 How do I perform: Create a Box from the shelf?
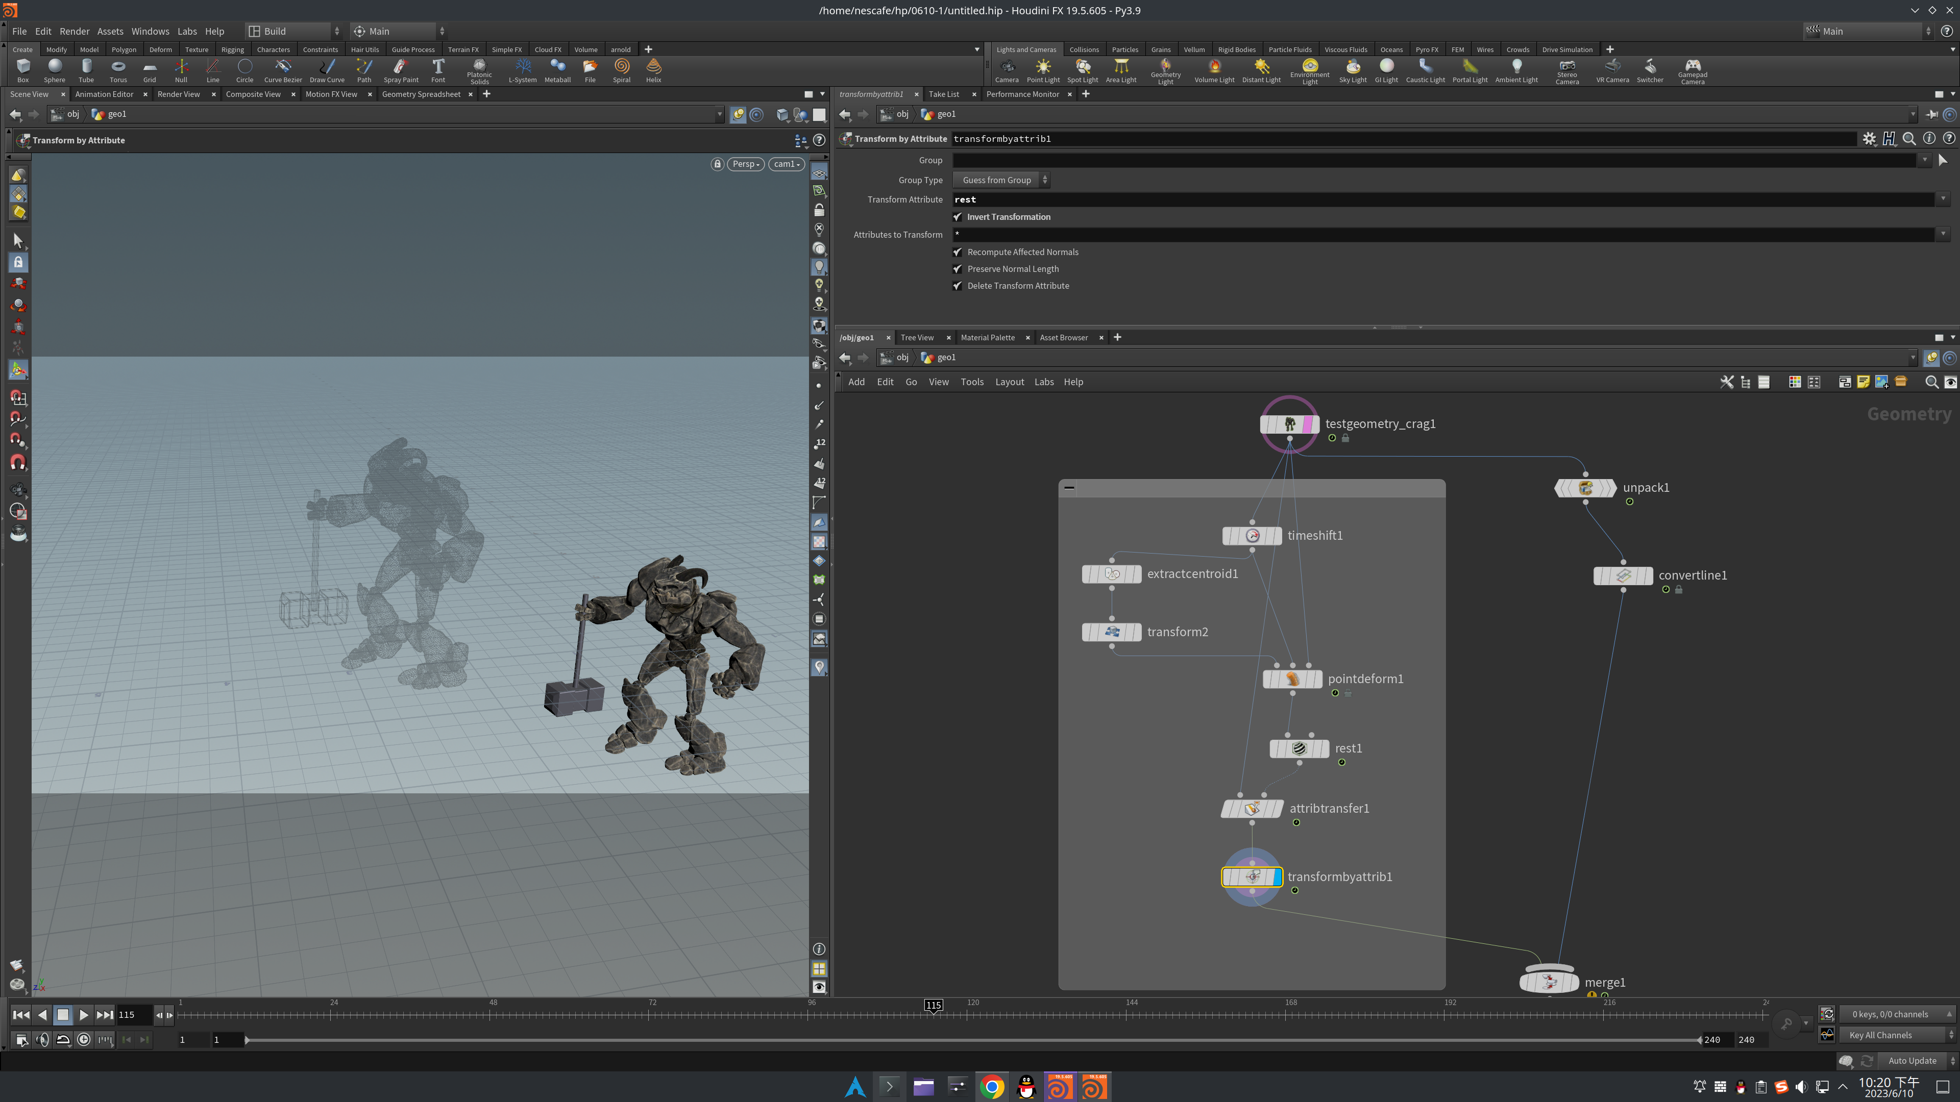(x=23, y=71)
